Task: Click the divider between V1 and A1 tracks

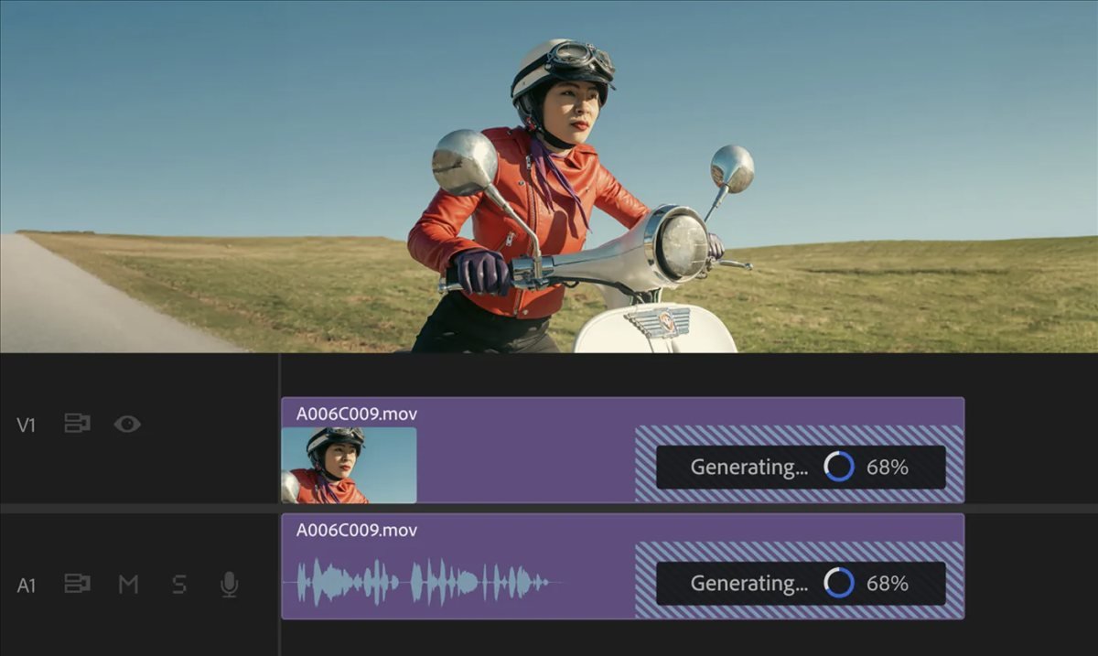Action: coord(549,508)
